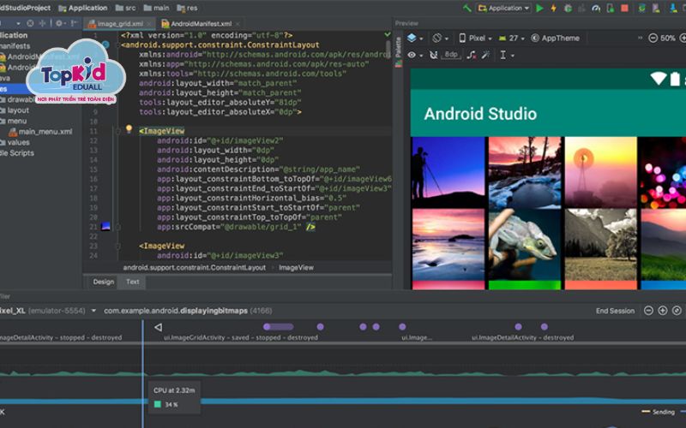Clear all constraints icon
Viewport: 686px width, 428px height.
coord(471,55)
